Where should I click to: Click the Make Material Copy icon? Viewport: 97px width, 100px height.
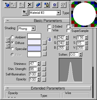click(x=38, y=5)
